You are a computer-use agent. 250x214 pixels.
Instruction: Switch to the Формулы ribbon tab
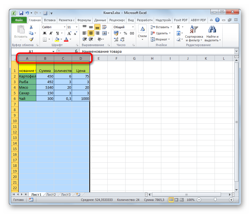(x=84, y=20)
